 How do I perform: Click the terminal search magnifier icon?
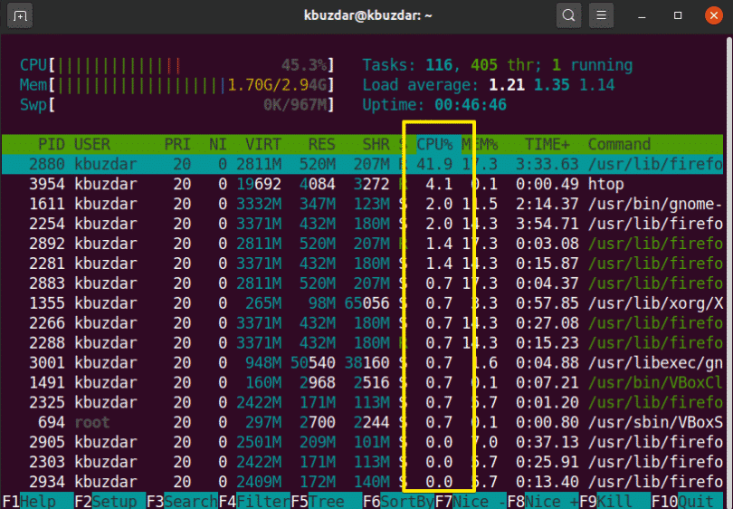tap(568, 16)
